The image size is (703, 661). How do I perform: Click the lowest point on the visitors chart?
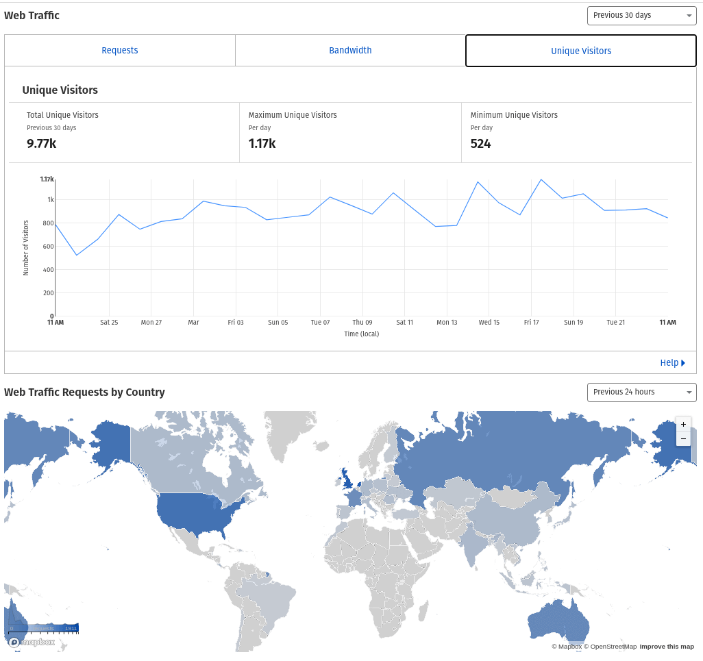coord(77,255)
